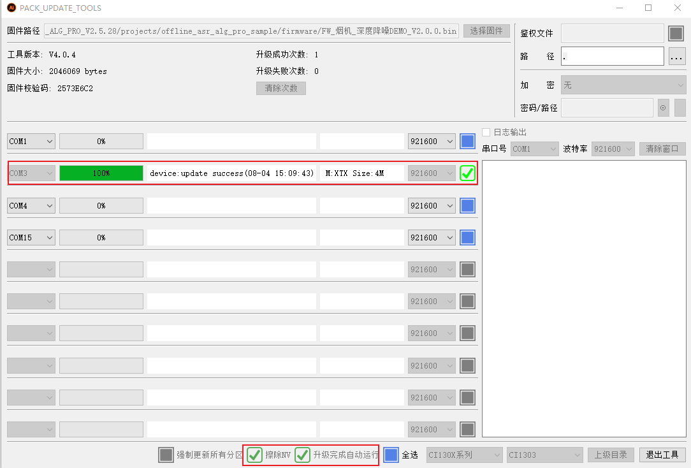Viewport: 691px width, 468px height.
Task: Uncheck 升级完成自动运行 option
Action: pos(303,455)
